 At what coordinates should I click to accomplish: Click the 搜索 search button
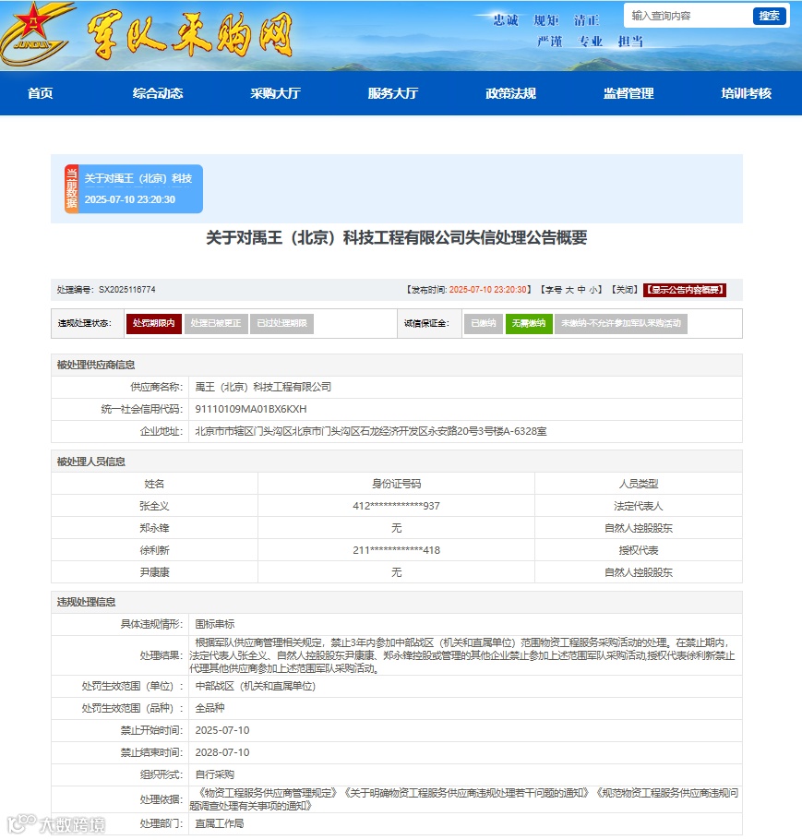point(770,16)
